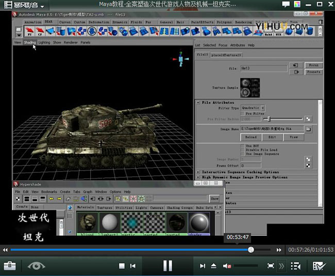The height and width of the screenshot is (276, 335).
Task: Expand High Dynamic Range Image Preview Options
Action: 198,177
